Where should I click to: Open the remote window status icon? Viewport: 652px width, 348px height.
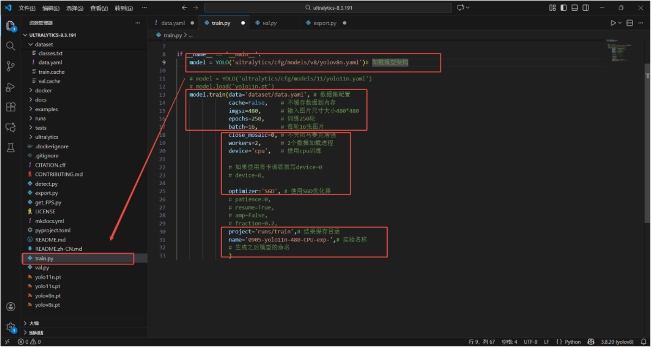click(x=7, y=342)
